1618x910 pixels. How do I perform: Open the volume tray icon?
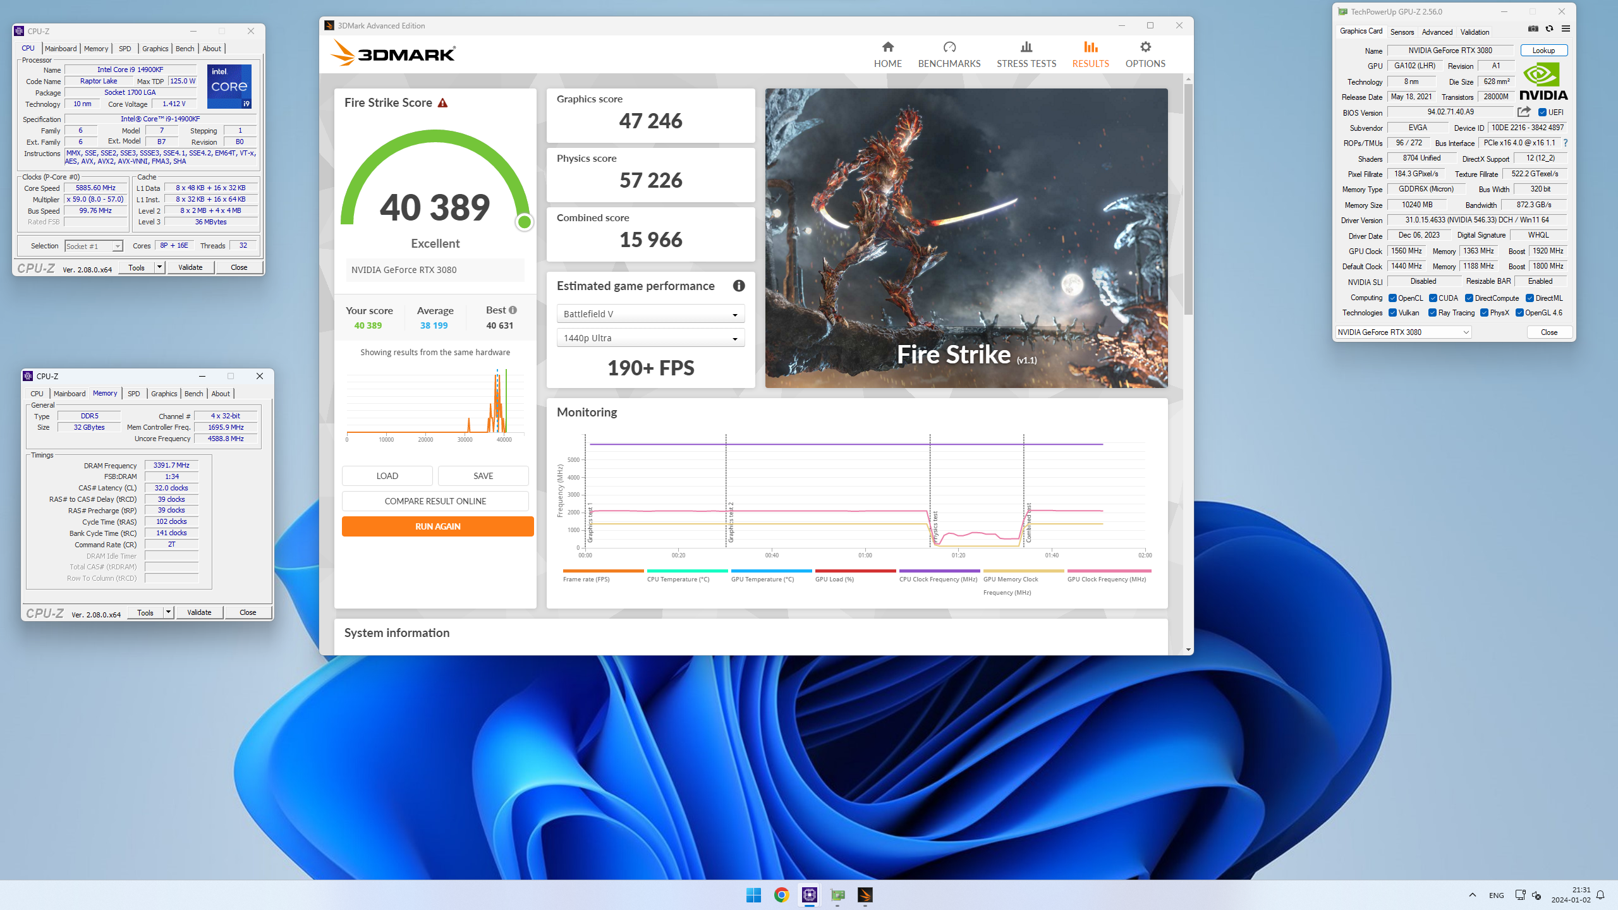click(1536, 895)
